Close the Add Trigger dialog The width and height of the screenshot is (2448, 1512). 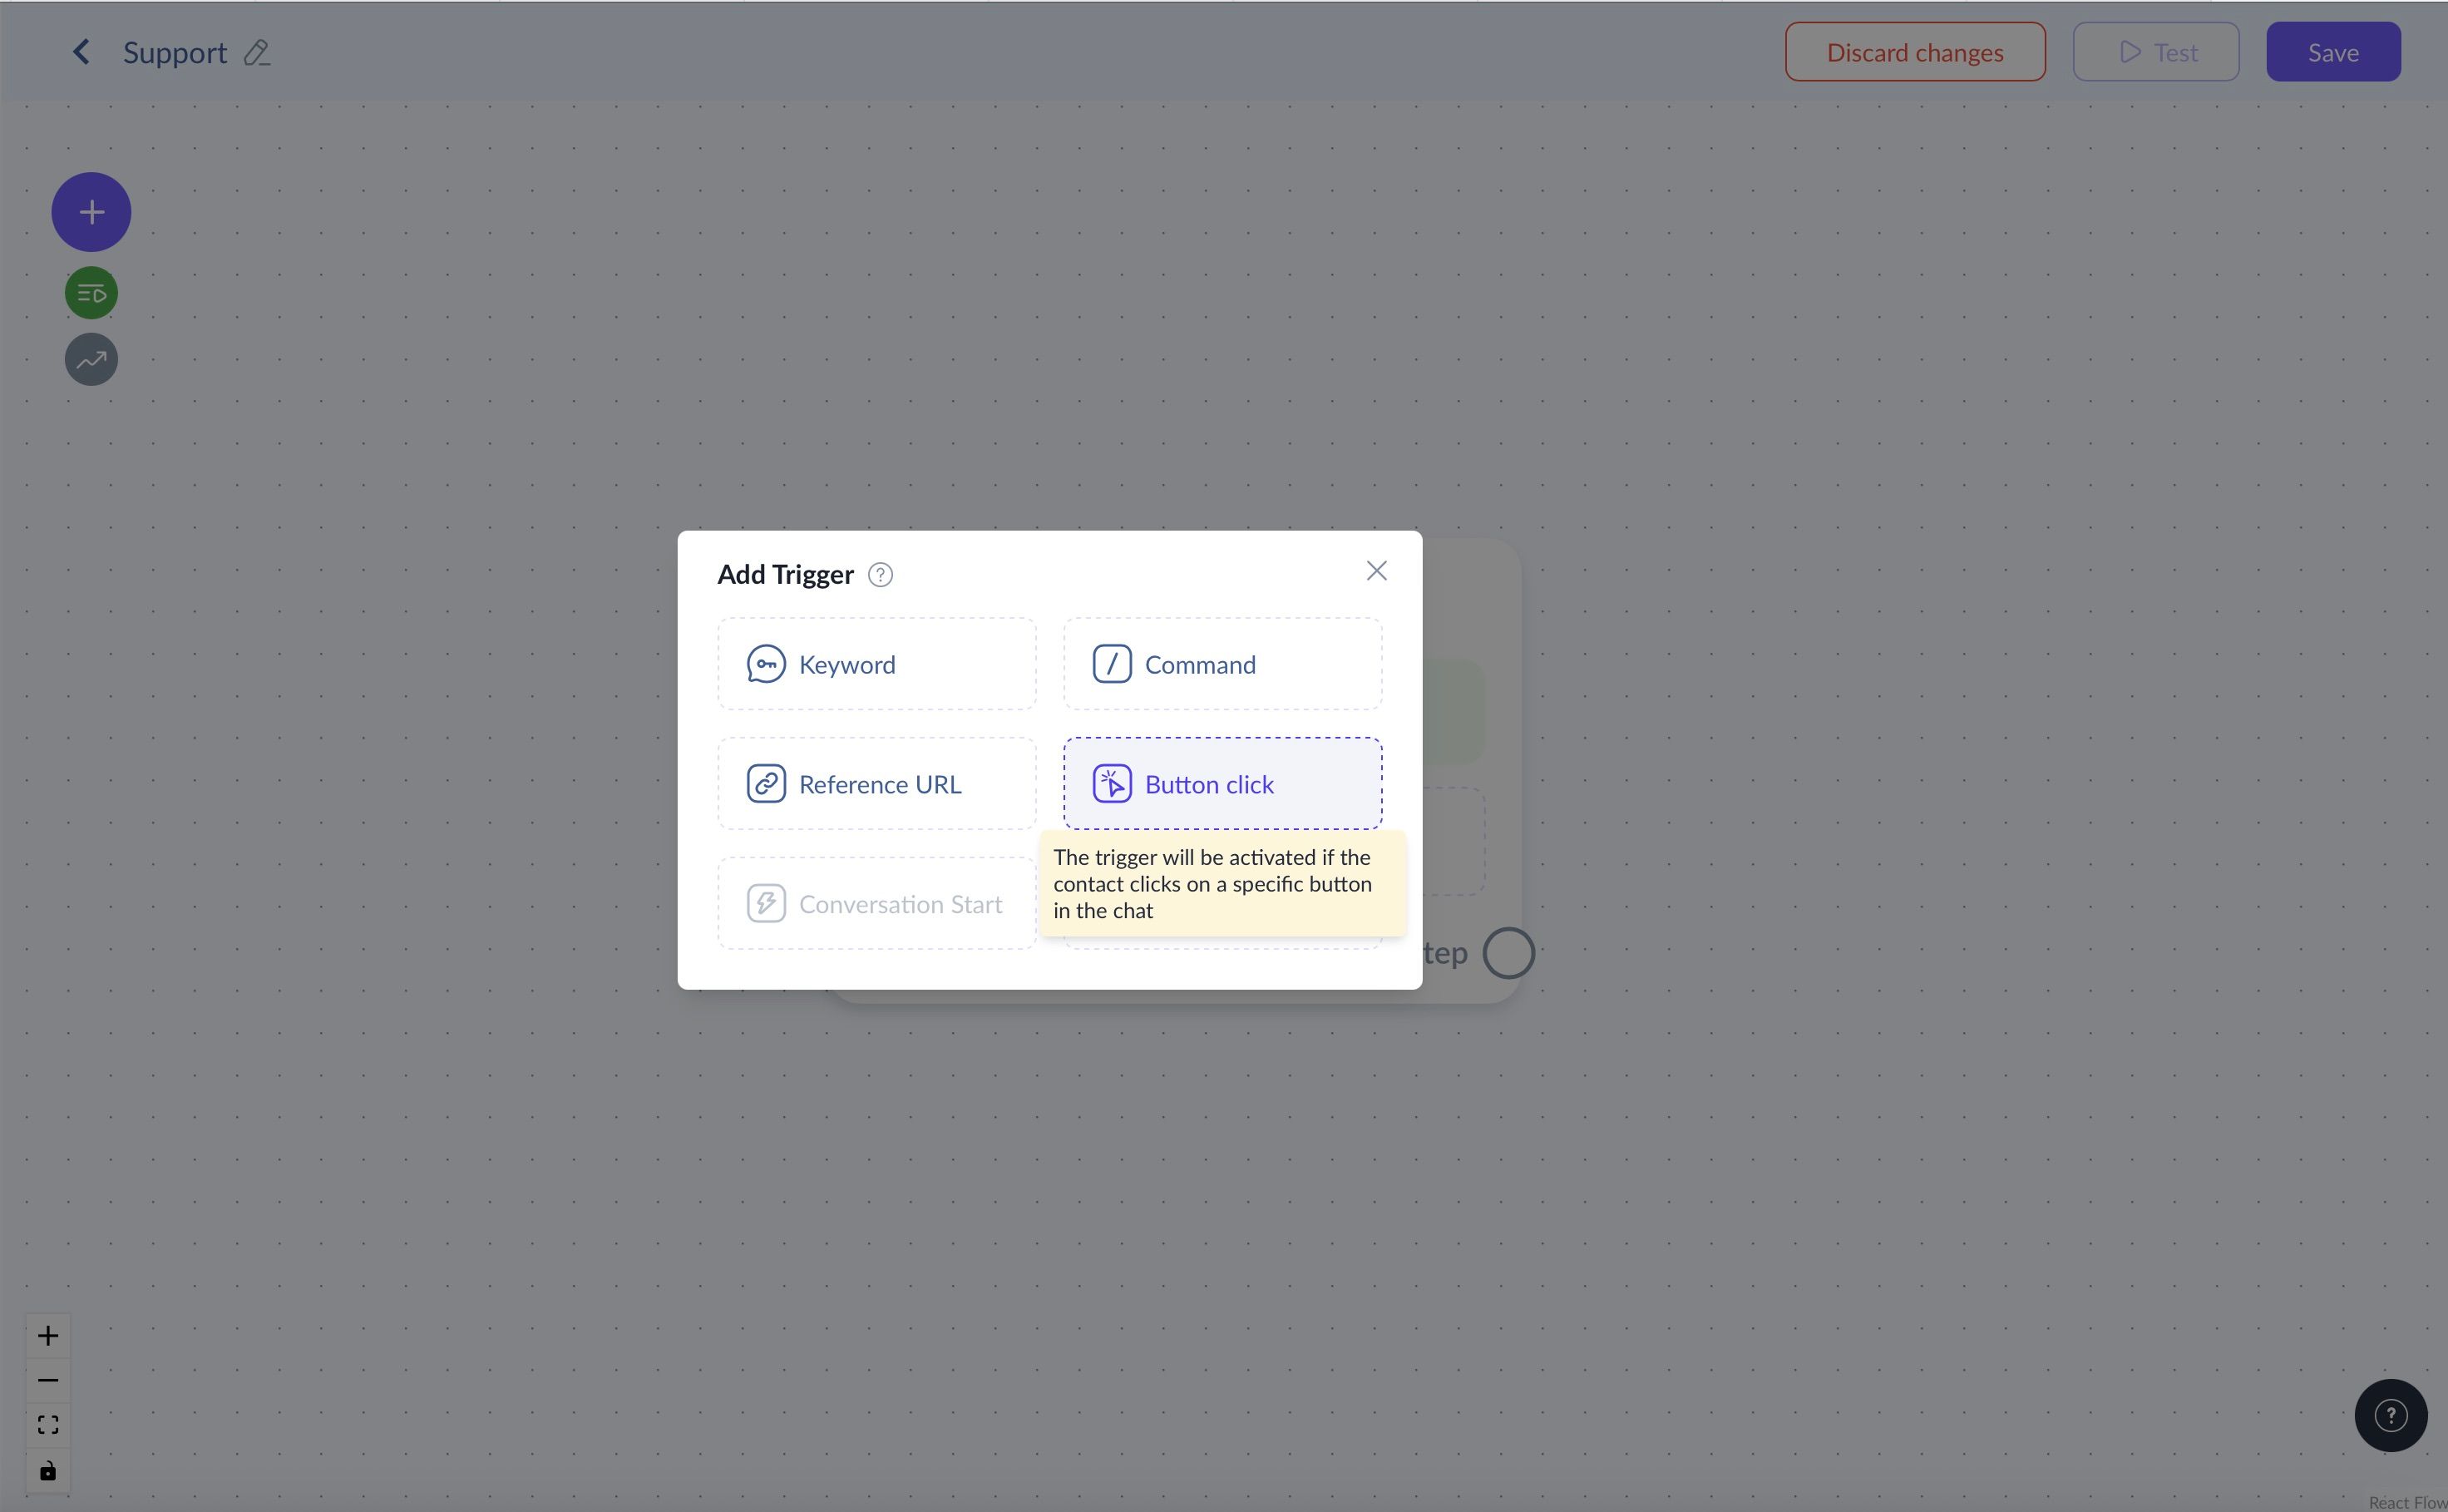1375,571
